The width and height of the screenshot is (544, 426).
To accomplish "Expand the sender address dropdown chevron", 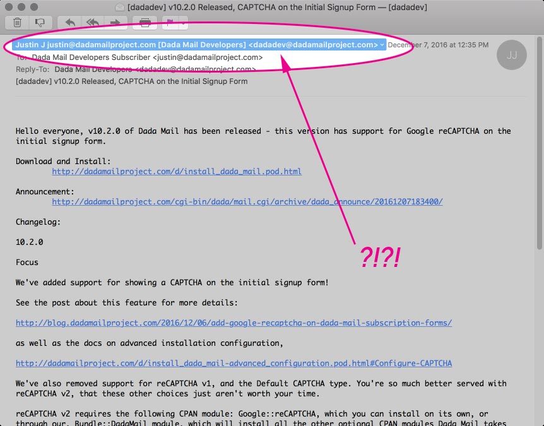I will (382, 45).
